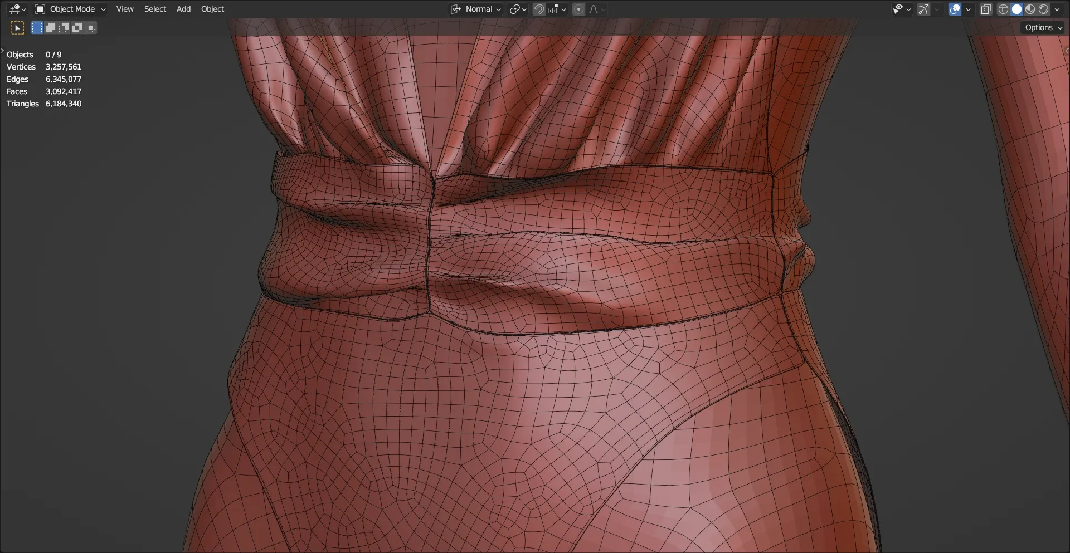The width and height of the screenshot is (1070, 553).
Task: Toggle proportional editing
Action: (x=578, y=9)
